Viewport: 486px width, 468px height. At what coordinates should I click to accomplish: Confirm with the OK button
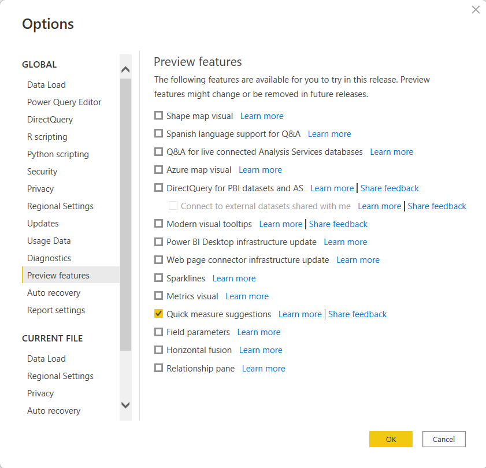tap(391, 439)
